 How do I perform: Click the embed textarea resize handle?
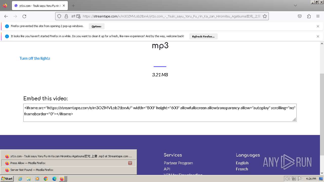(x=294, y=119)
